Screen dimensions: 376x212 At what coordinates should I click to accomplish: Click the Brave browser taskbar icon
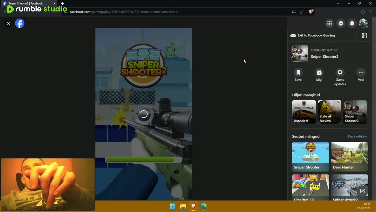click(193, 206)
